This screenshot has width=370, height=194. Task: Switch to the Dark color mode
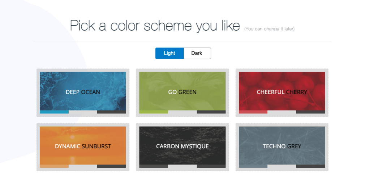point(197,53)
